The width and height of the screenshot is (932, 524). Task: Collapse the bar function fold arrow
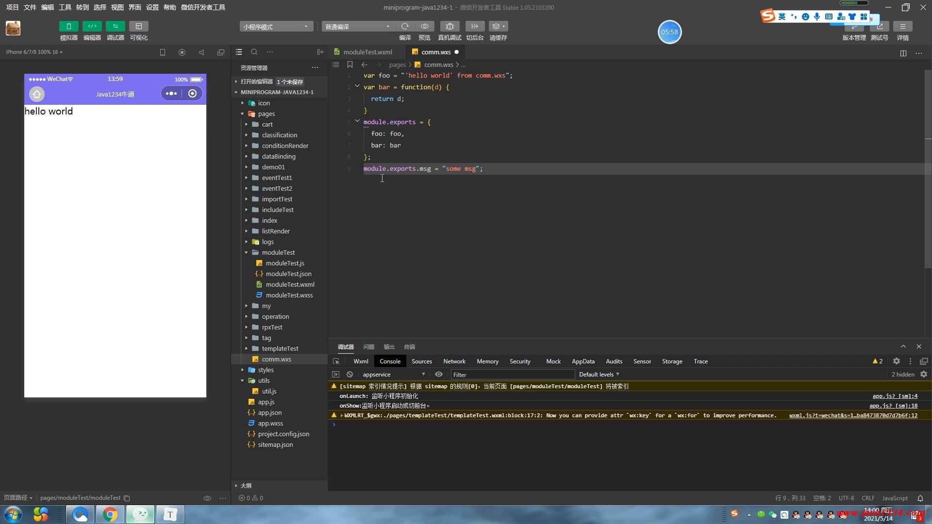(357, 86)
